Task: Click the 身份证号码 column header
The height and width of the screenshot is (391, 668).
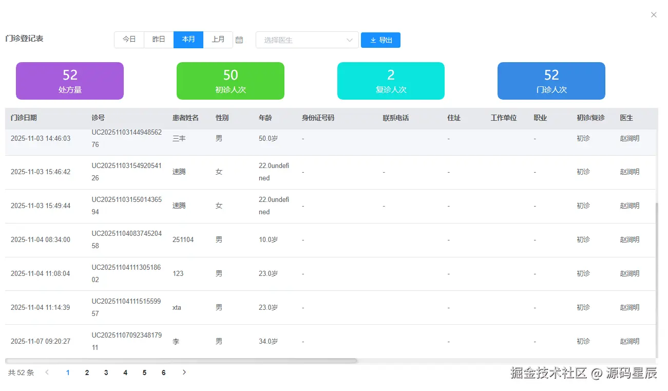Action: 318,118
